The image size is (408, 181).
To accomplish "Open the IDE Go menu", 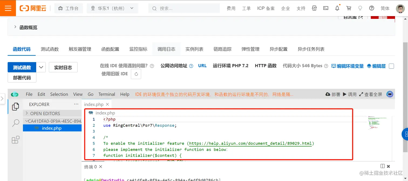I will tap(91, 94).
